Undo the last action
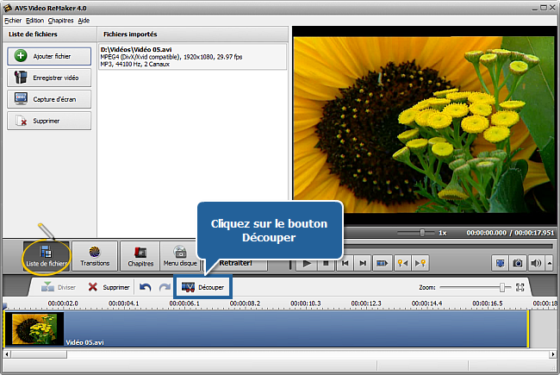Screen dimensions: 560x375 click(x=145, y=287)
